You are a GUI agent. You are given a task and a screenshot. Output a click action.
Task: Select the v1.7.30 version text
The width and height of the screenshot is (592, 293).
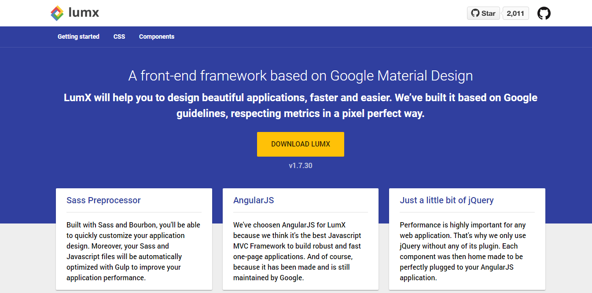pyautogui.click(x=301, y=166)
